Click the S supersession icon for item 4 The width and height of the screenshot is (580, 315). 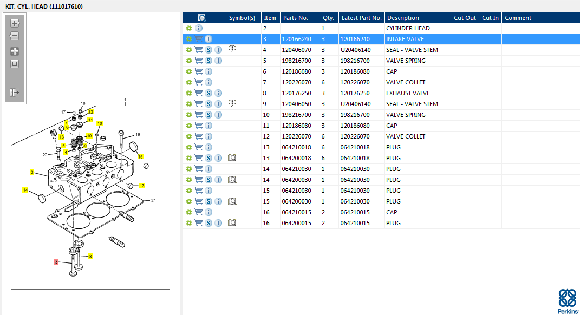coord(208,50)
